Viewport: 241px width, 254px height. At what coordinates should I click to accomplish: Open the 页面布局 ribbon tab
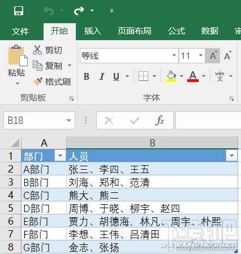point(135,31)
